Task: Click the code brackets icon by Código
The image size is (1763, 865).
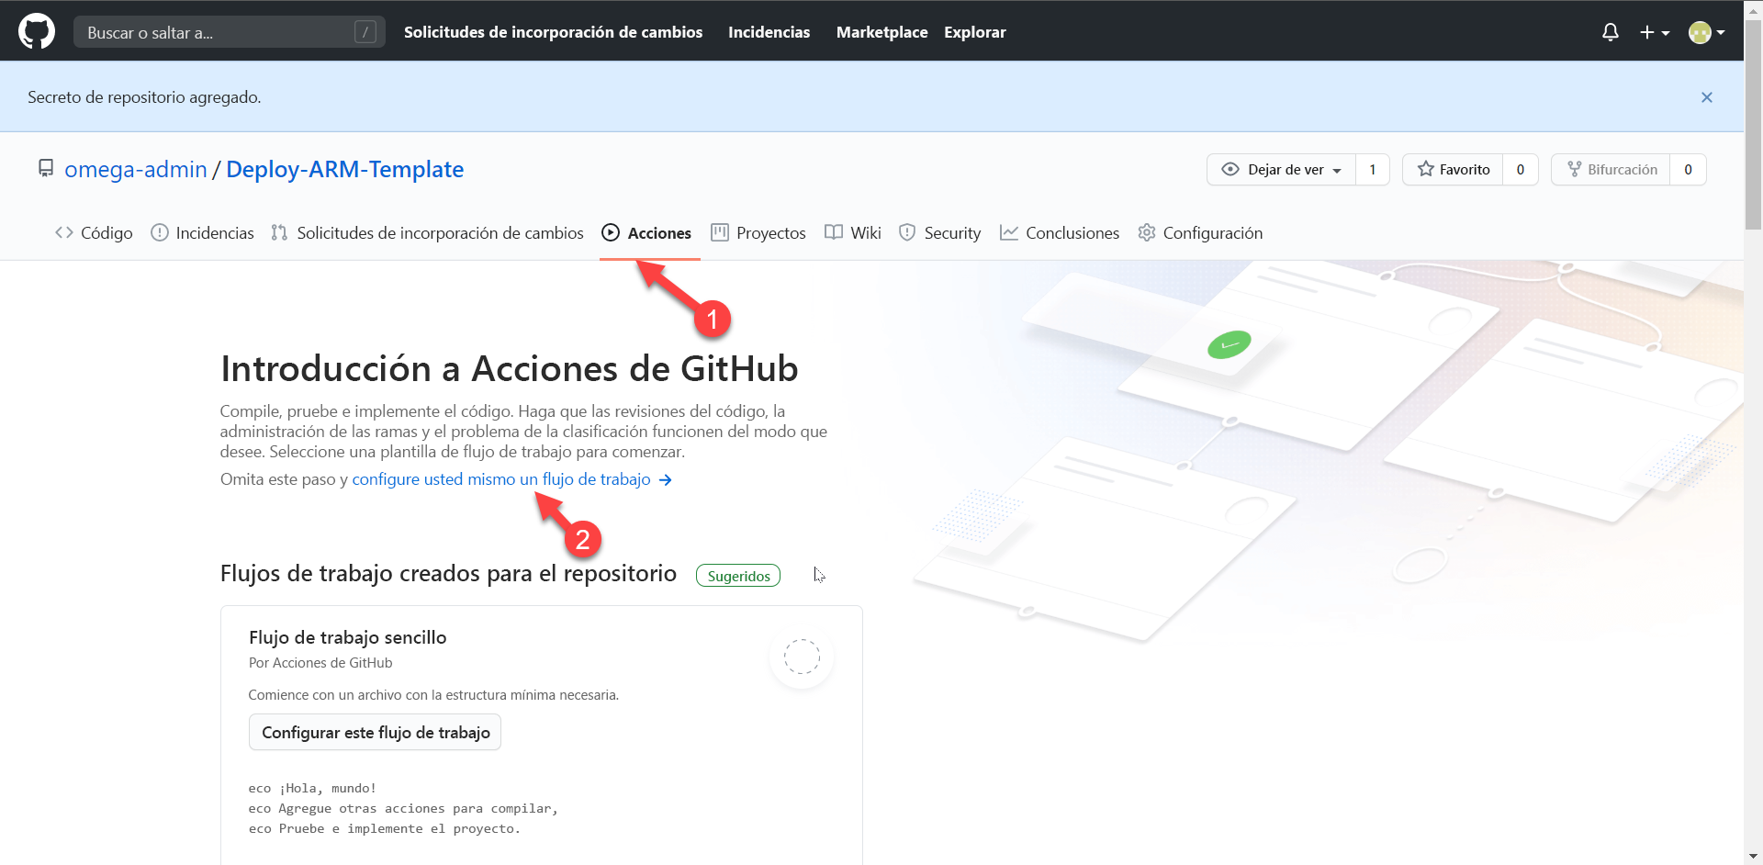Action: 64,232
